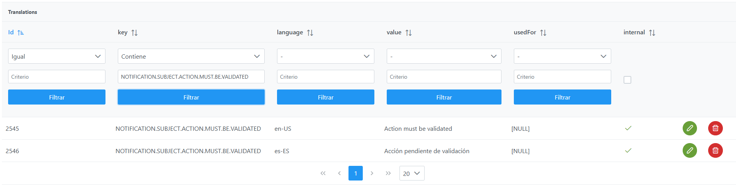
Task: Sort by key column using sort icon
Action: click(x=134, y=33)
